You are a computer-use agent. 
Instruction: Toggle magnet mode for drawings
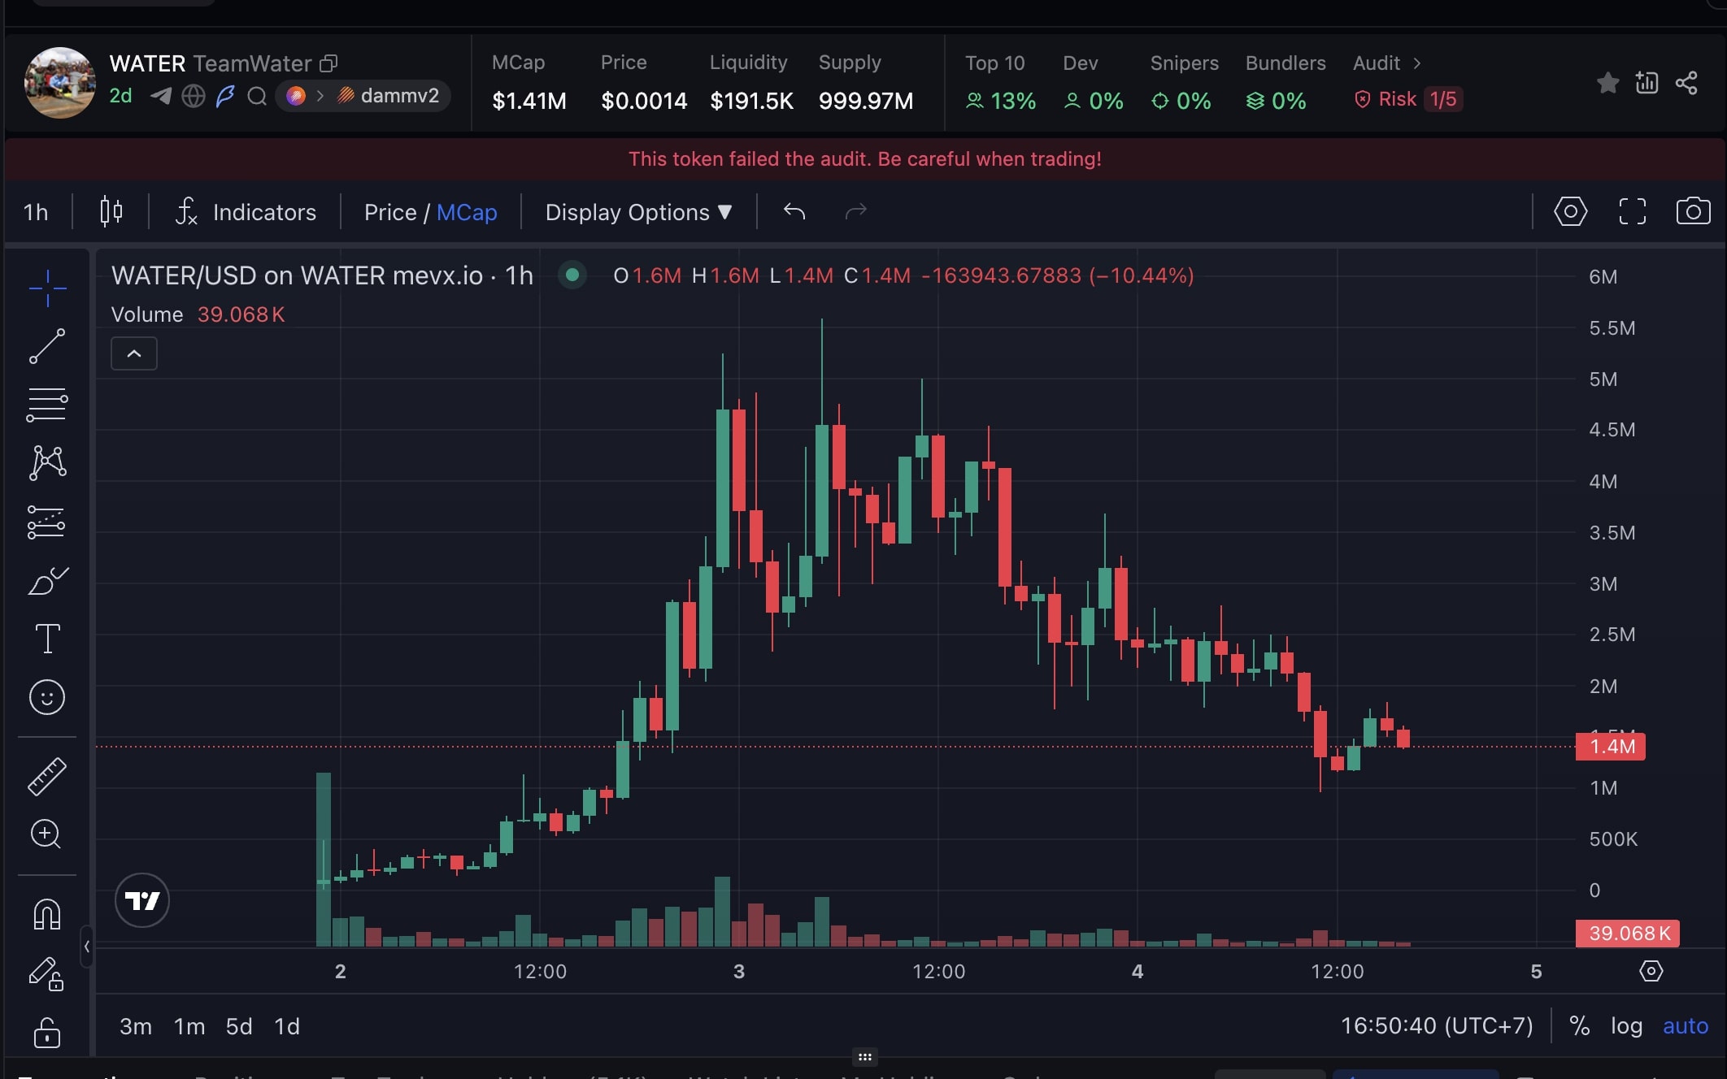tap(47, 913)
